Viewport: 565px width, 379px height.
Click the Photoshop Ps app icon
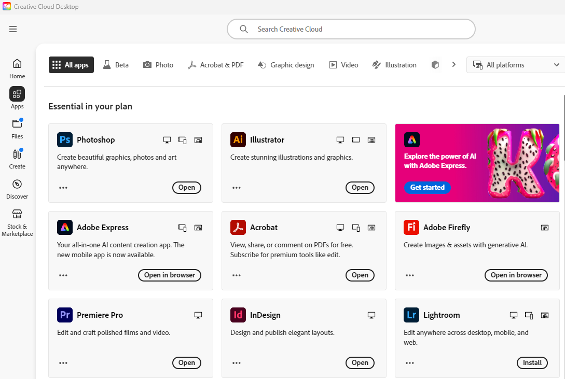pyautogui.click(x=65, y=139)
